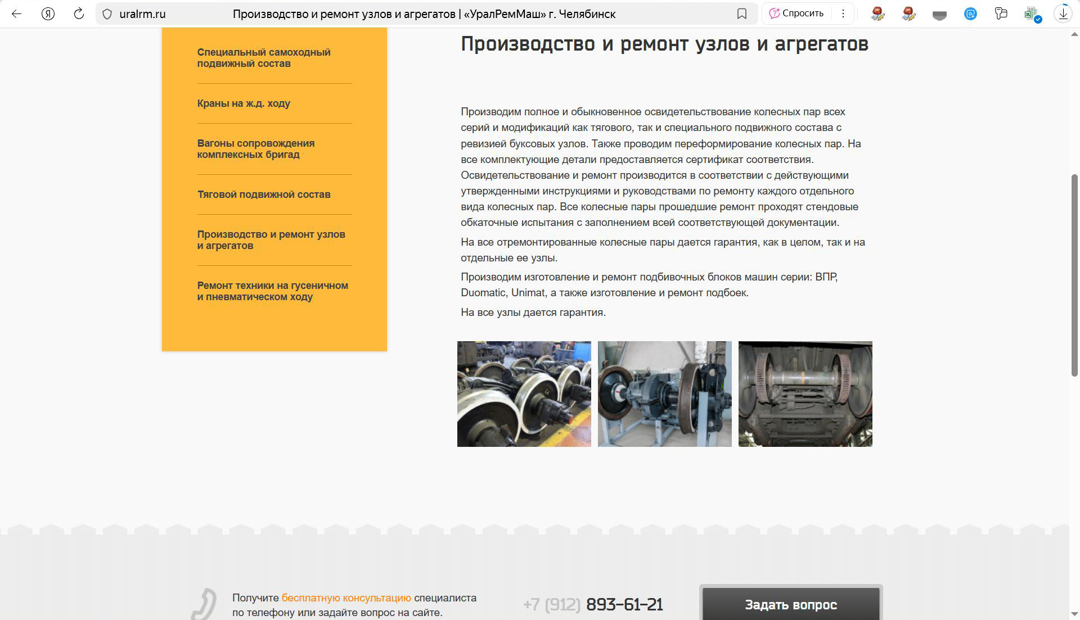Viewport: 1080px width, 620px height.
Task: Click the бесплатную консультацию link
Action: click(346, 598)
